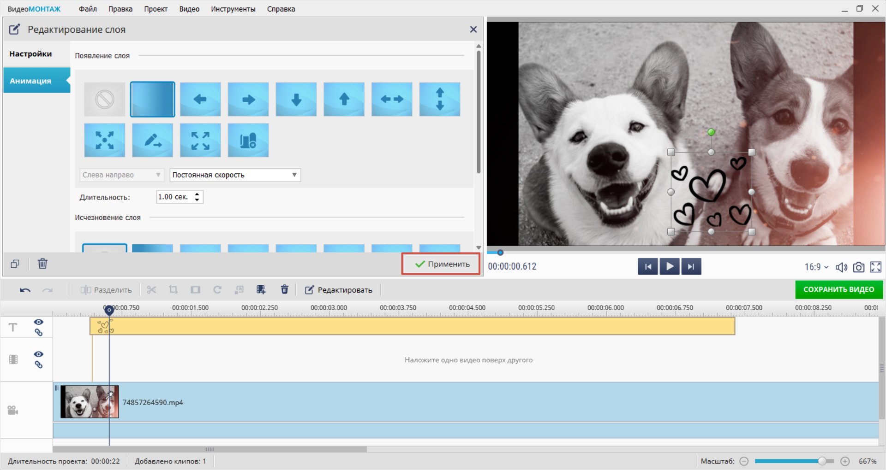The height and width of the screenshot is (470, 886).
Task: Toggle visibility of the video overlay track
Action: click(39, 354)
